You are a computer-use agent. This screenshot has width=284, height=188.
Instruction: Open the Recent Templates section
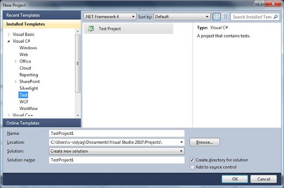tap(42, 15)
